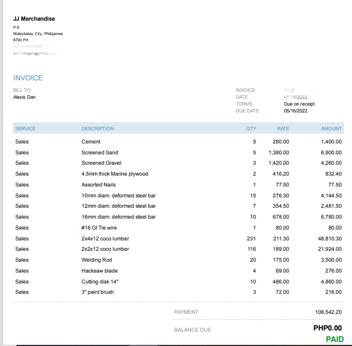Click the amount 4,144.50 for 10mm bar
The image size is (352, 346).
pos(331,196)
